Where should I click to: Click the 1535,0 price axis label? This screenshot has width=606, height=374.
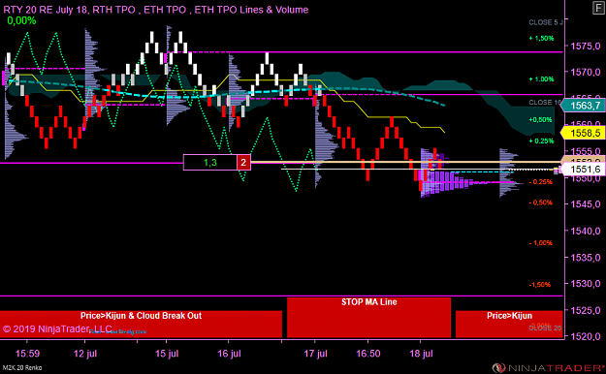click(x=586, y=257)
